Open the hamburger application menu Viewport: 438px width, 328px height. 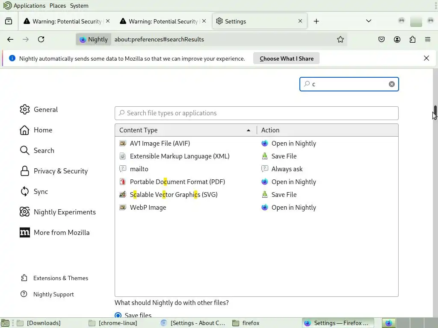click(x=428, y=39)
